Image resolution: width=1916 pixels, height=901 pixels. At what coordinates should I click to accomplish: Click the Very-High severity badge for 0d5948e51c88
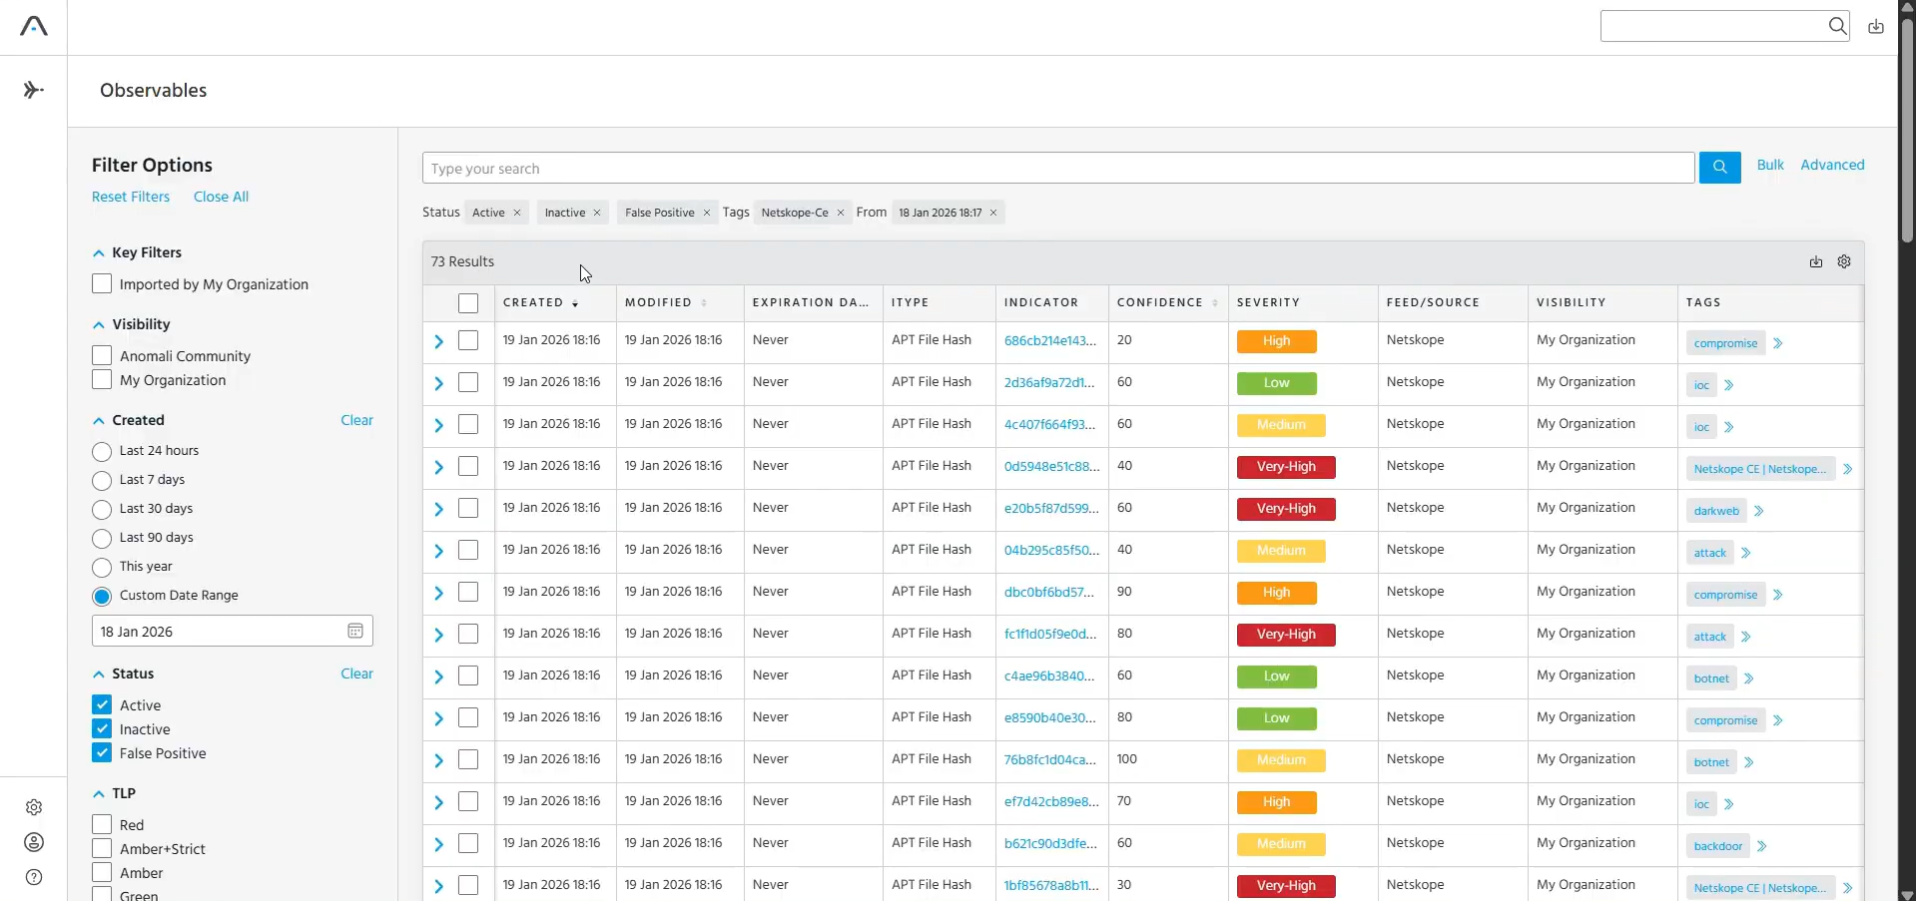pyautogui.click(x=1286, y=467)
